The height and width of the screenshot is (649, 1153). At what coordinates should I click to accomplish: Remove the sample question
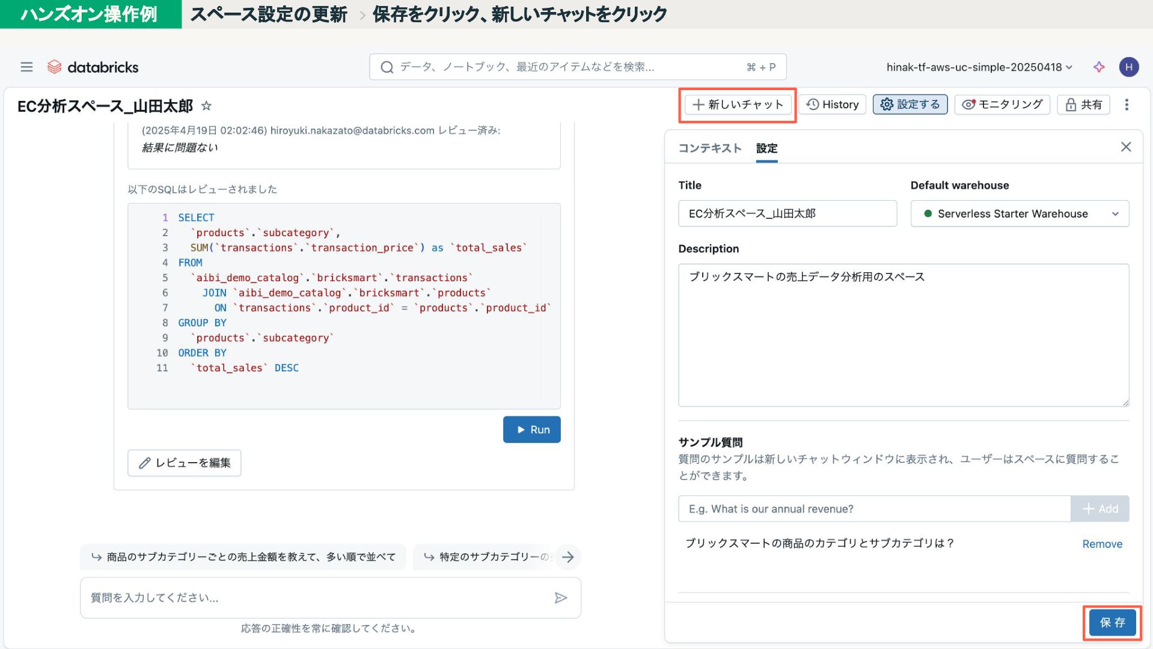tap(1102, 544)
